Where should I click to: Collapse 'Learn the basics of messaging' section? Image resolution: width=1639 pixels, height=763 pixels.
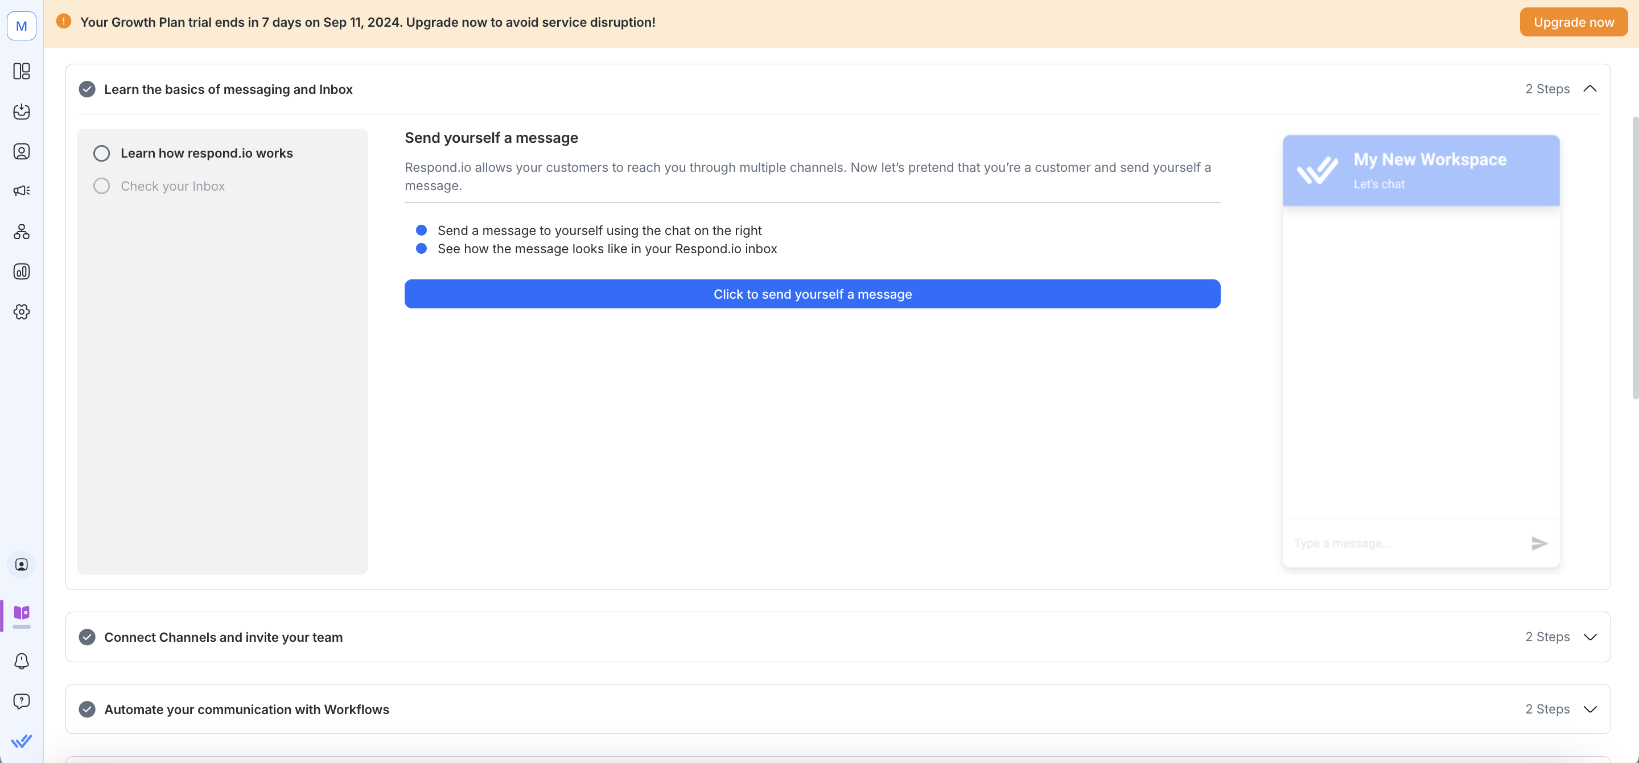click(1589, 89)
